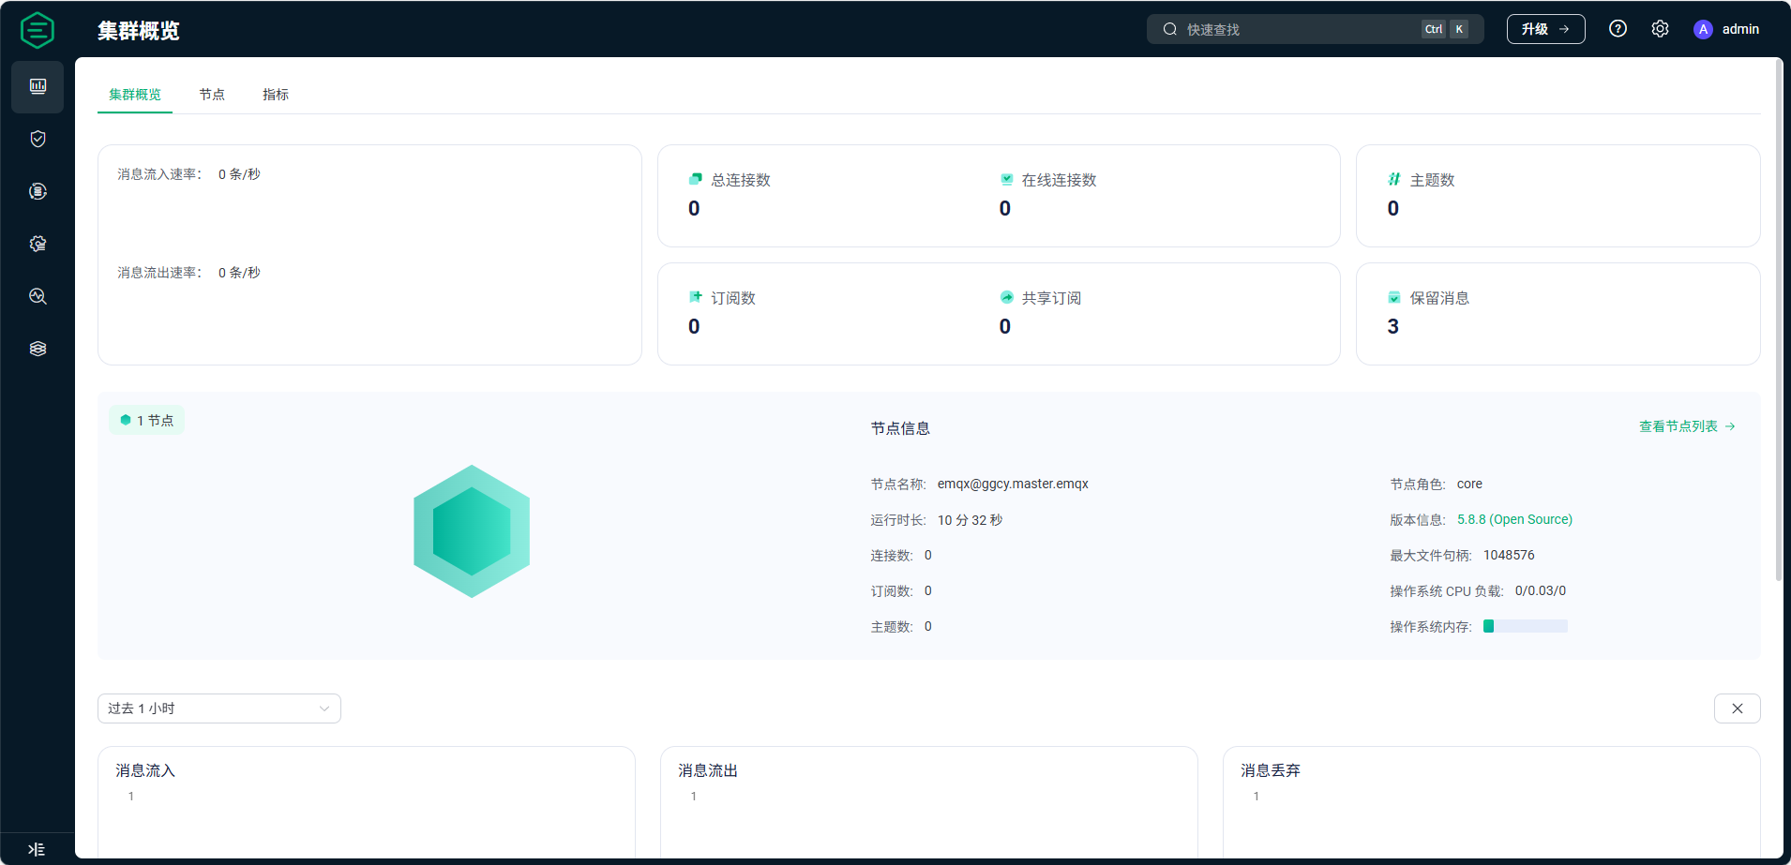
Task: Open the monitoring dashboard sidebar icon
Action: click(x=38, y=86)
